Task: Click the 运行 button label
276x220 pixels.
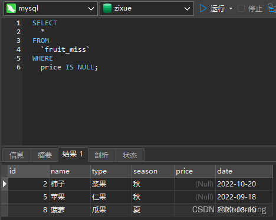Action: click(218, 9)
